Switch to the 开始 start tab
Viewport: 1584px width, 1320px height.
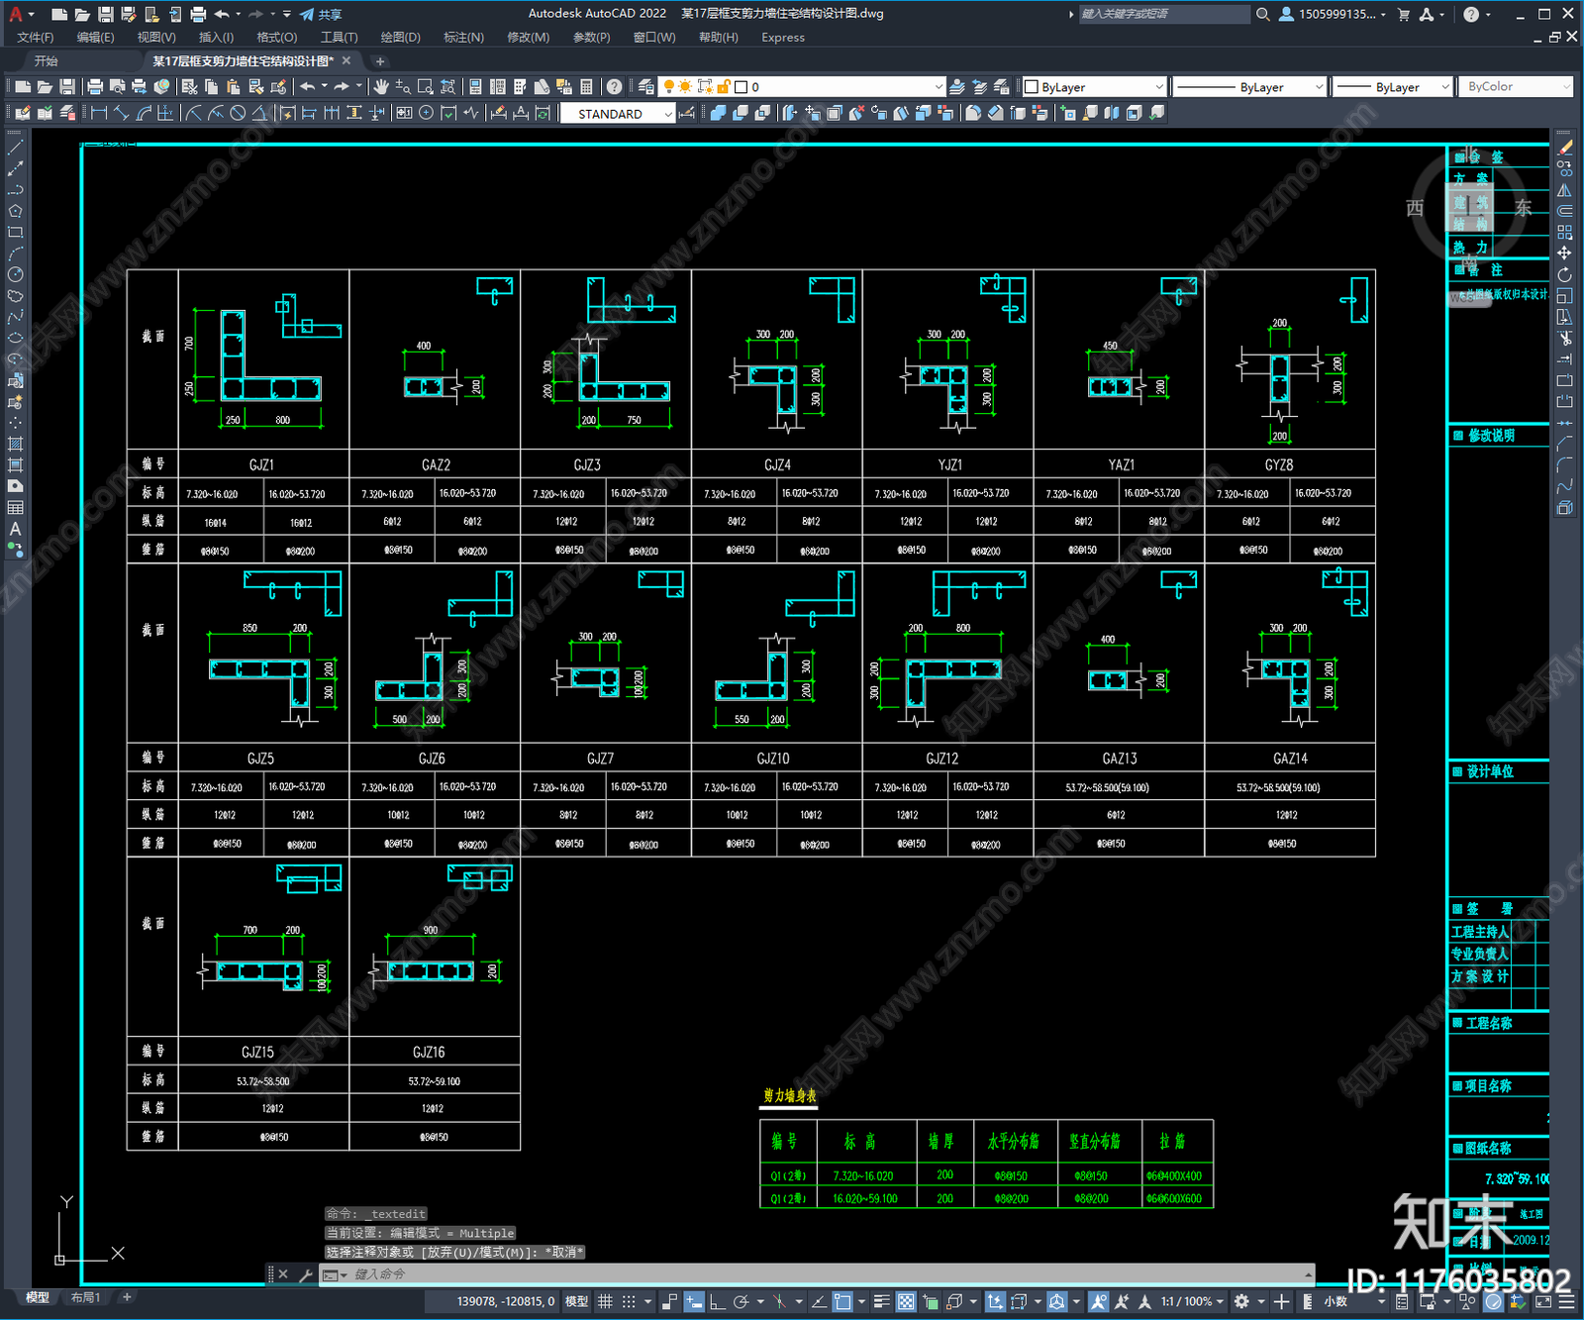[47, 61]
